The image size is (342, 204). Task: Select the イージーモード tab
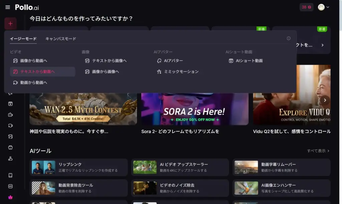pos(23,39)
